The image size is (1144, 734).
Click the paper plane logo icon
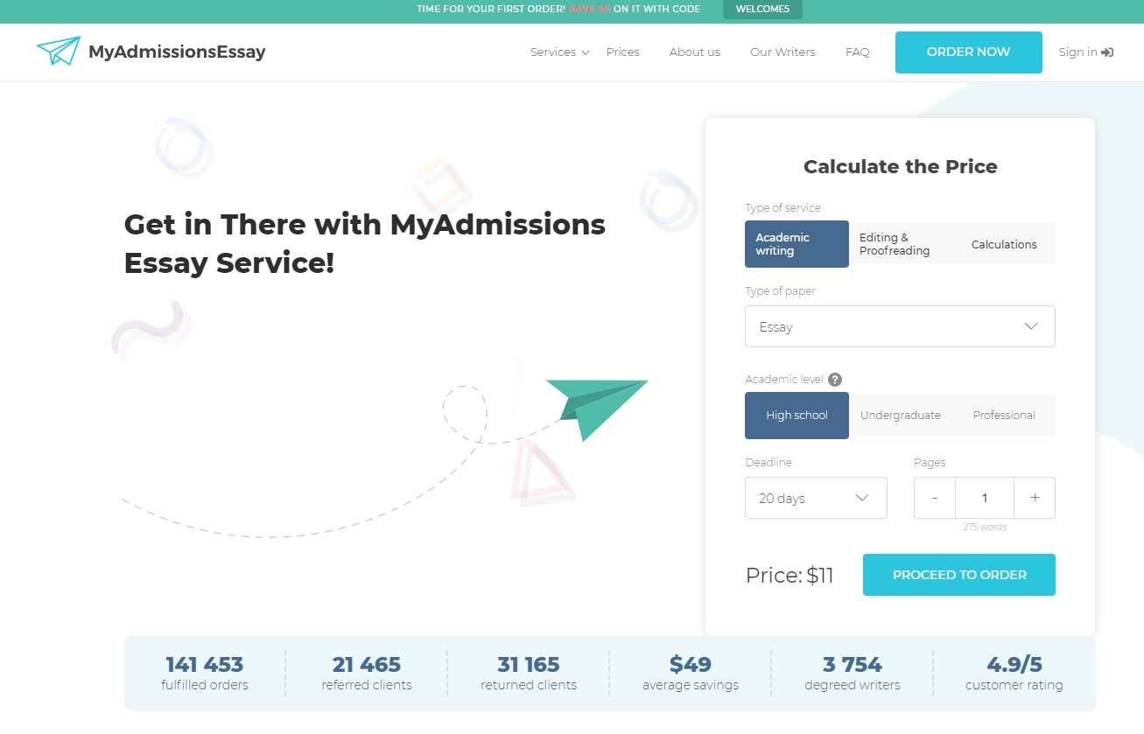[x=58, y=52]
